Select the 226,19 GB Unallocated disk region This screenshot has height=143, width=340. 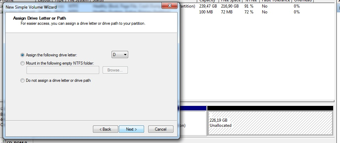(x=270, y=123)
